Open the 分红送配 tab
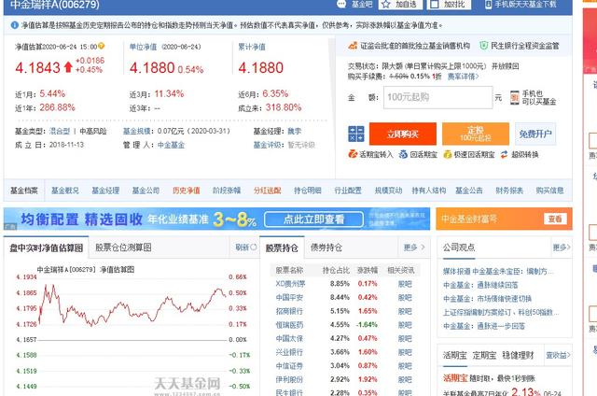The height and width of the screenshot is (396, 597). pyautogui.click(x=268, y=191)
